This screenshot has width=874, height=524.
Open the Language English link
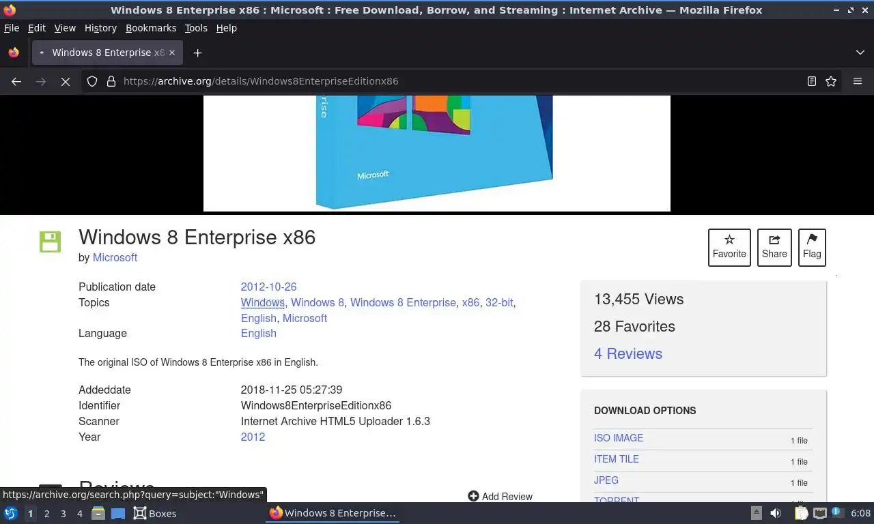(259, 333)
